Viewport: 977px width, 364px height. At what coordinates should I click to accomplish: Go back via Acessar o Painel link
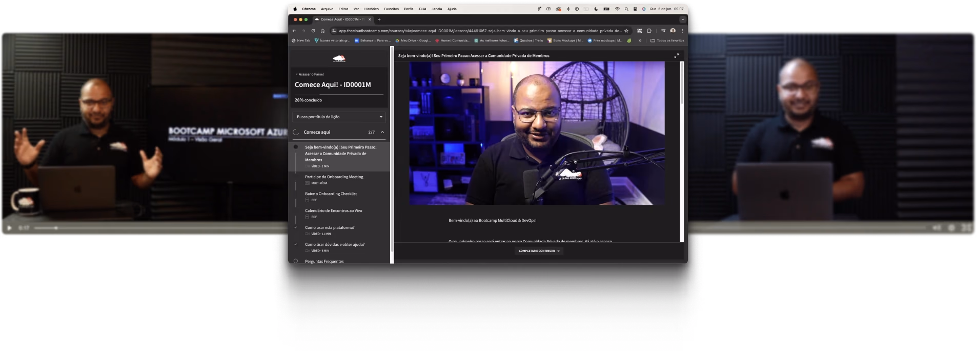(x=310, y=74)
